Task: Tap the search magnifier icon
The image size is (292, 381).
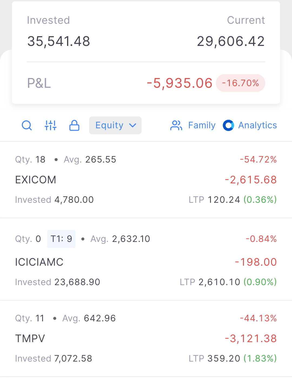Action: point(27,125)
